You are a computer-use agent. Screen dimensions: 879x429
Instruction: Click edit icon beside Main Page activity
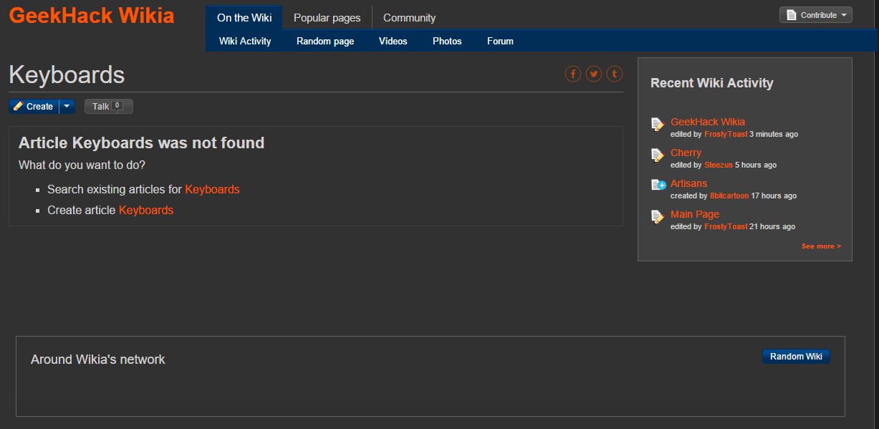pyautogui.click(x=658, y=216)
